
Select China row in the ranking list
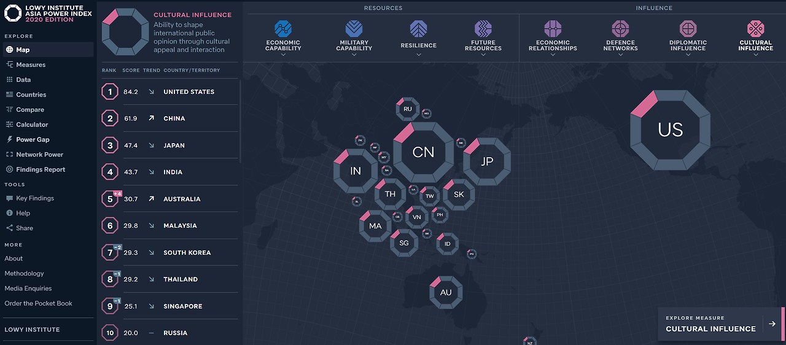169,118
